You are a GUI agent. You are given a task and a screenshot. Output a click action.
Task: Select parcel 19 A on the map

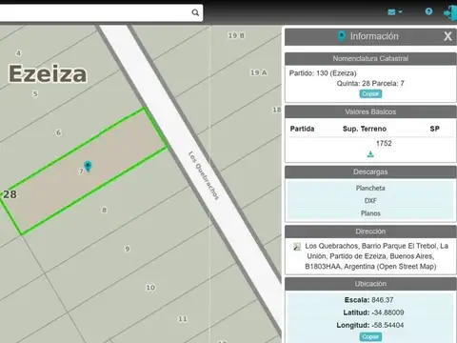[259, 72]
